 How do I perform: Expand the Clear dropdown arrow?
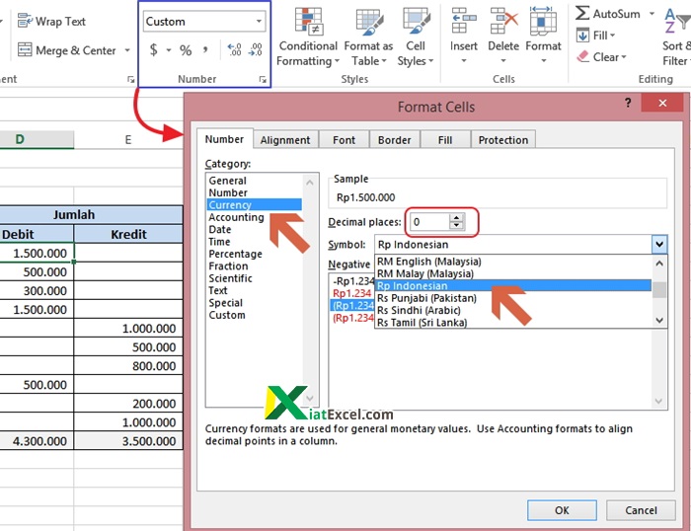[x=624, y=57]
